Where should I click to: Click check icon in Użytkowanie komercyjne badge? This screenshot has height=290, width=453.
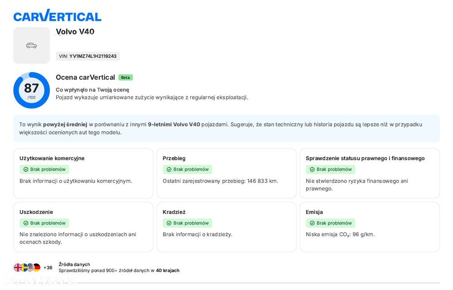coord(26,169)
